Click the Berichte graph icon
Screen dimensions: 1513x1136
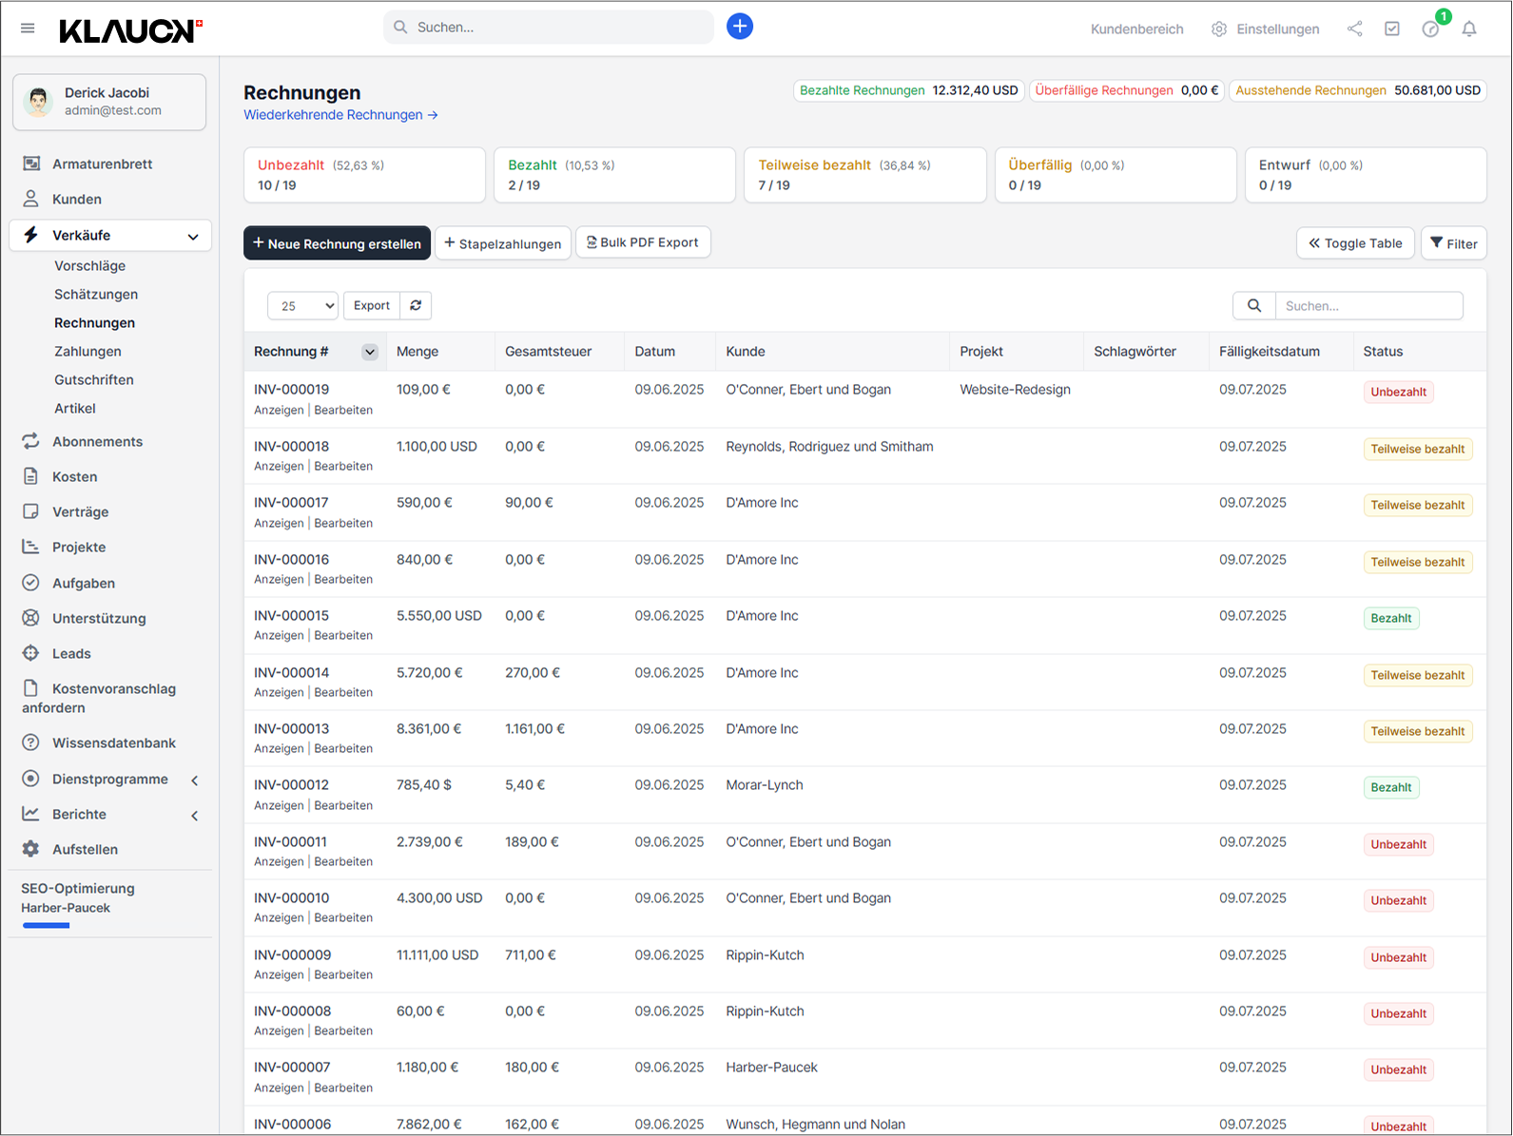[x=31, y=814]
